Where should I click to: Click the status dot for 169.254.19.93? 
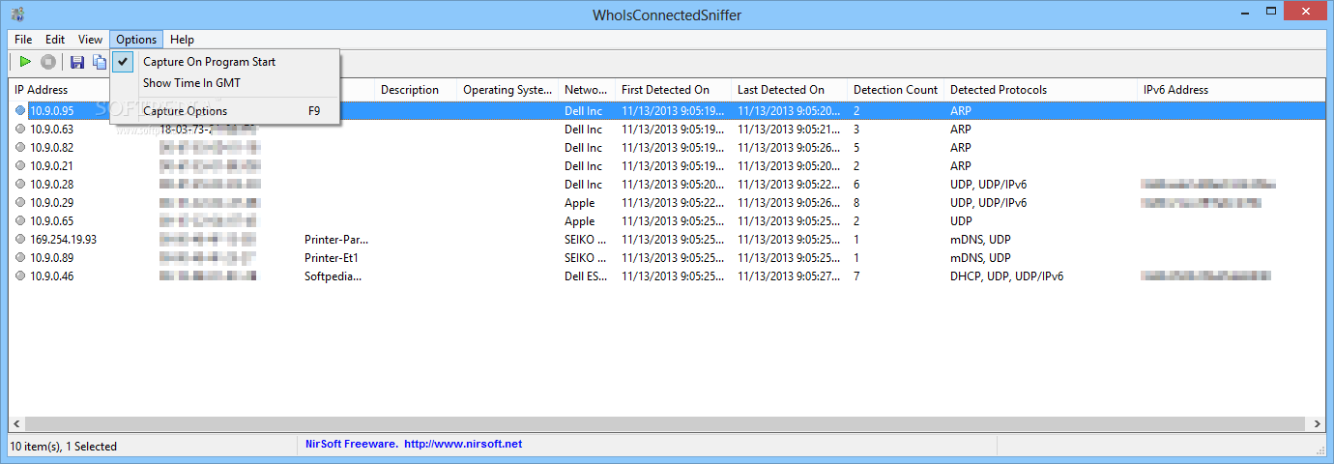[x=20, y=240]
